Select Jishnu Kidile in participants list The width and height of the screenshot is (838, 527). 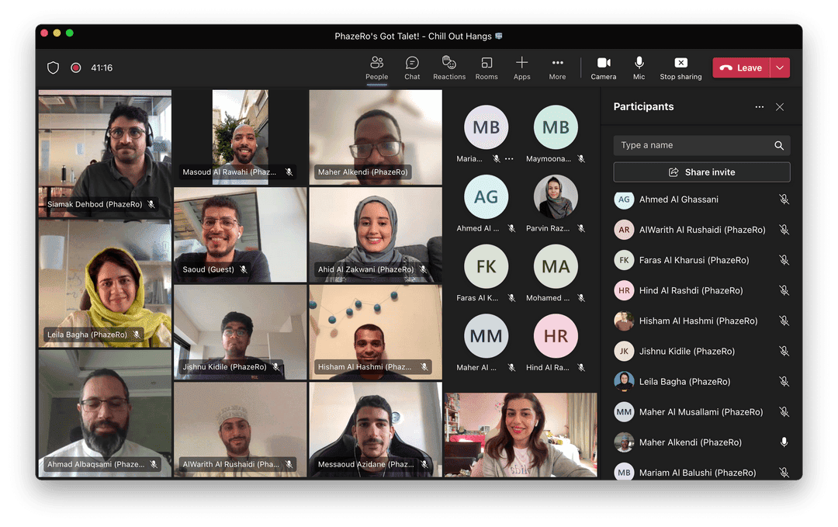point(701,351)
